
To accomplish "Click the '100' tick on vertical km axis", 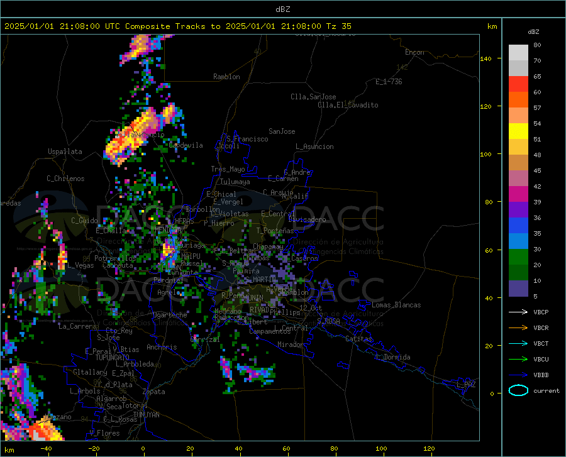I will (x=486, y=155).
